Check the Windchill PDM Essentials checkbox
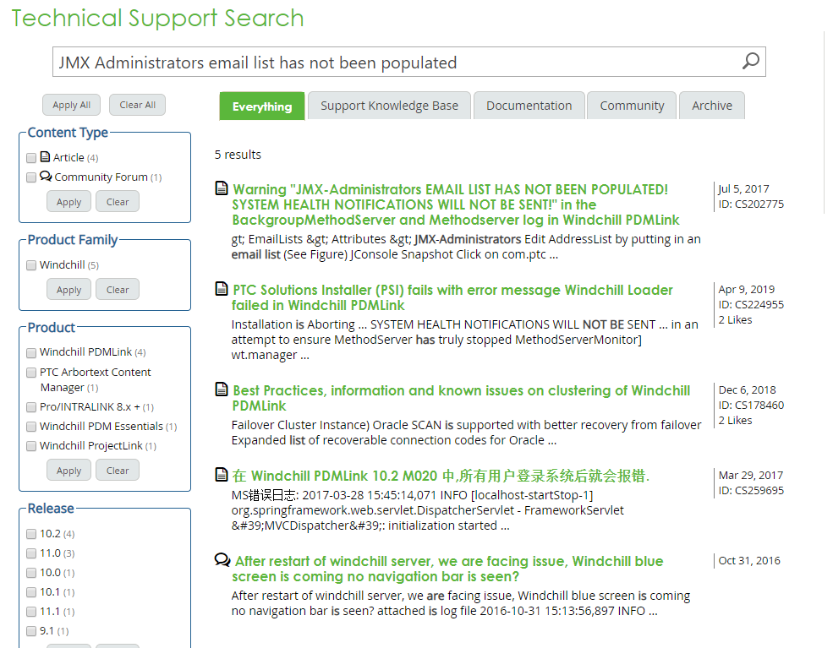 click(31, 427)
